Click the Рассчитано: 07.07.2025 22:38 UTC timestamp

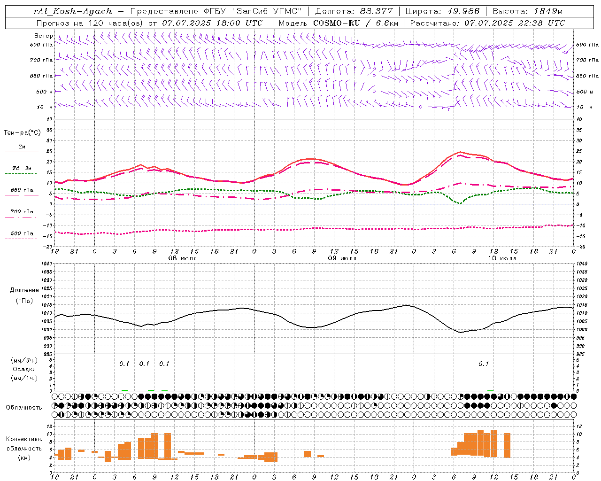487,23
